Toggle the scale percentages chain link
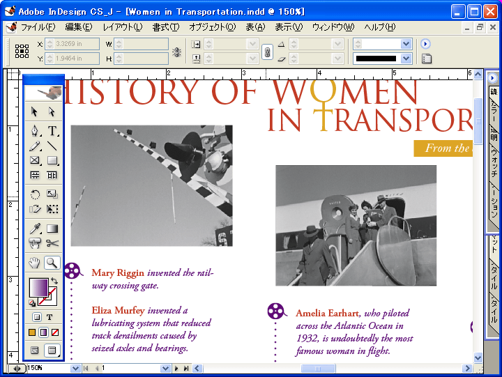The height and width of the screenshot is (377, 502). [x=267, y=52]
